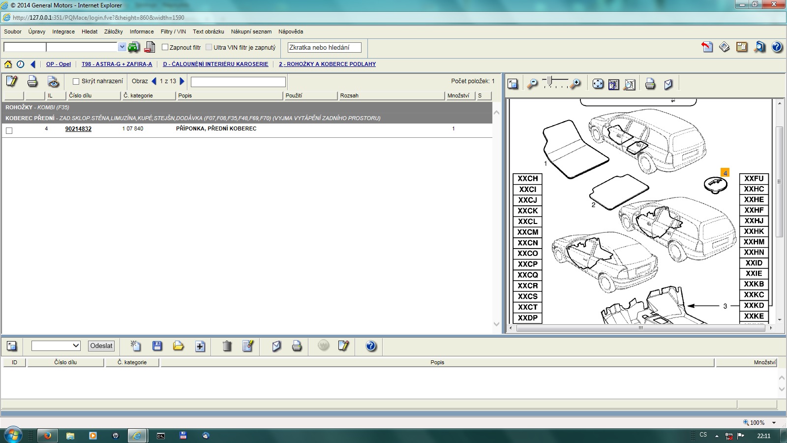
Task: Open the history clock icon
Action: pyautogui.click(x=20, y=64)
